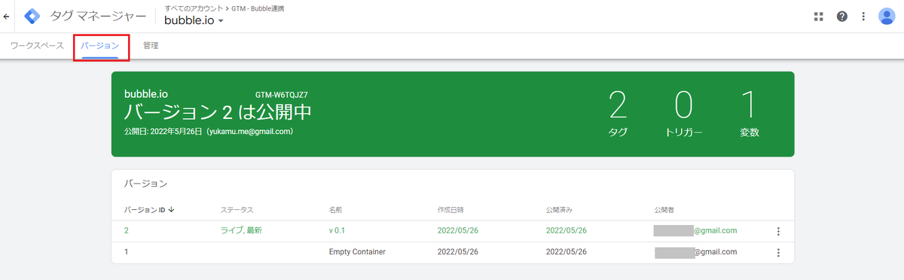Image resolution: width=904 pixels, height=280 pixels.
Task: Click the user account avatar
Action: (x=887, y=16)
